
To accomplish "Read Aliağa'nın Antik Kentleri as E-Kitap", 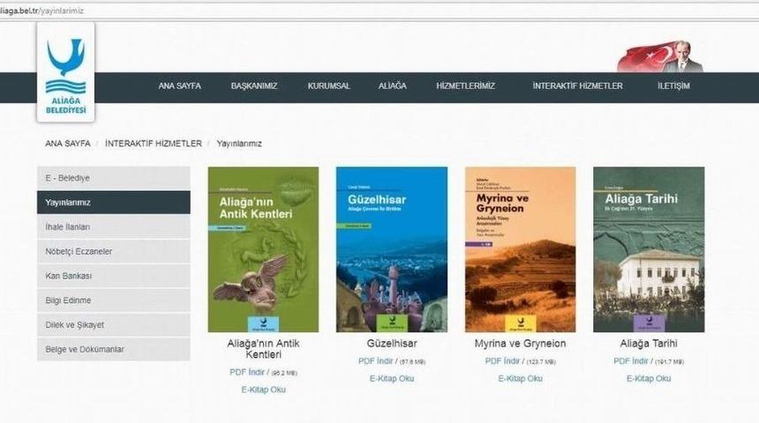I will click(x=263, y=390).
